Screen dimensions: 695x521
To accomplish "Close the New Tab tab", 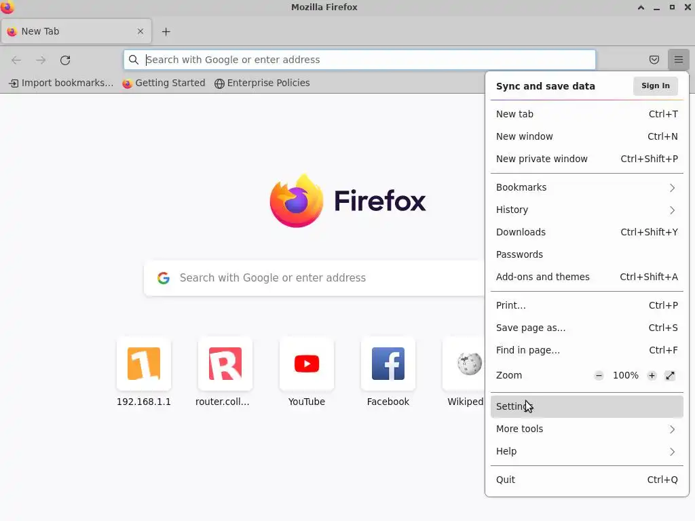I will (x=140, y=31).
